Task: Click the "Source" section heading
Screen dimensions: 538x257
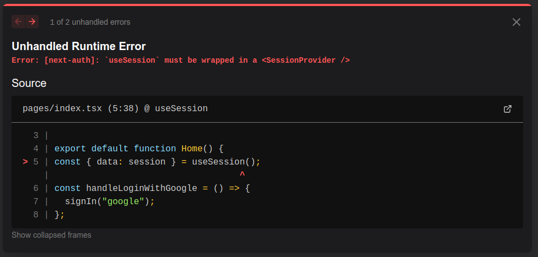Action: coord(29,83)
